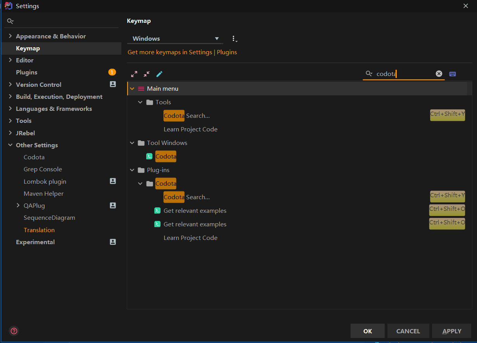Click the Tools folder icon in keymap tree
The height and width of the screenshot is (343, 477).
click(x=150, y=102)
